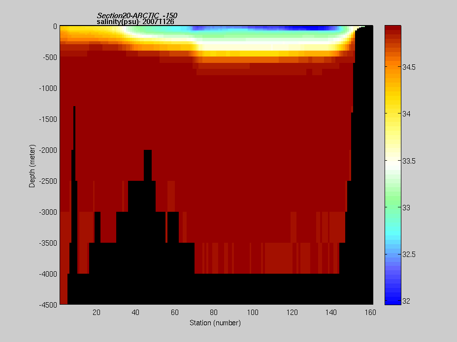Click the narrow black spike near station 8

75,128
